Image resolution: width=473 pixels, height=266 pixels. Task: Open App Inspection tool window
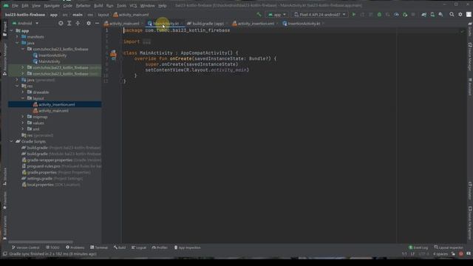(187, 248)
